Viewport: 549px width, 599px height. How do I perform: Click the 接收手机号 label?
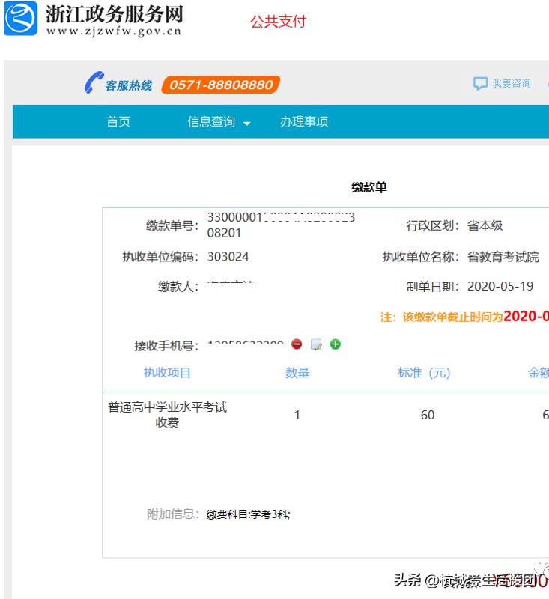click(x=166, y=346)
